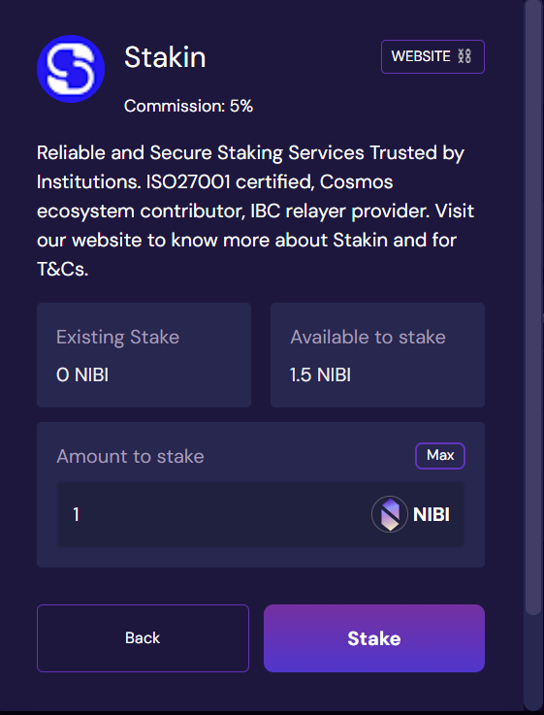Click the Commission: 5% text
544x715 pixels.
point(188,107)
